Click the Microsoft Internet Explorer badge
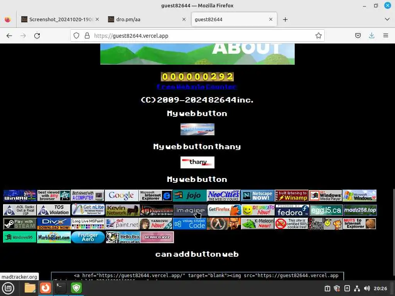Viewport: 395px width, 296px height. (156, 195)
